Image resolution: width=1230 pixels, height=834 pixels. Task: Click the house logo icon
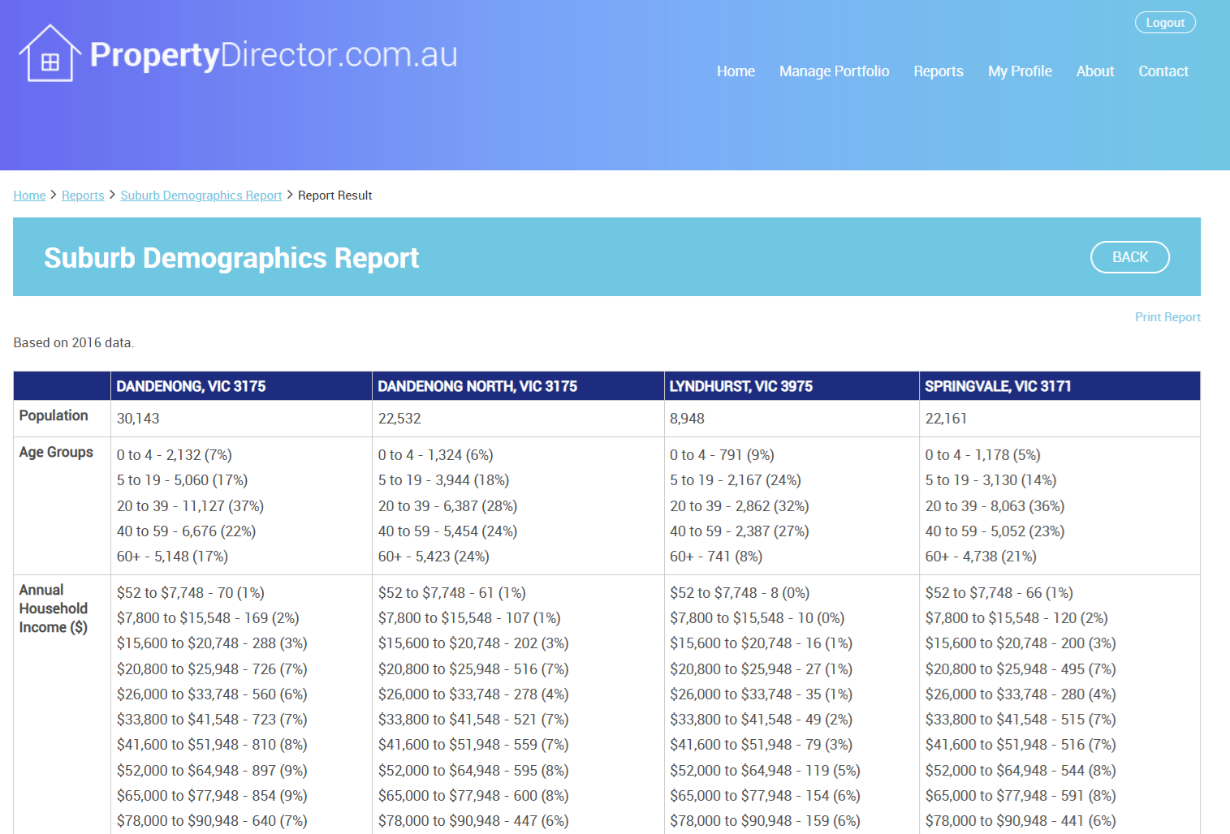click(50, 54)
